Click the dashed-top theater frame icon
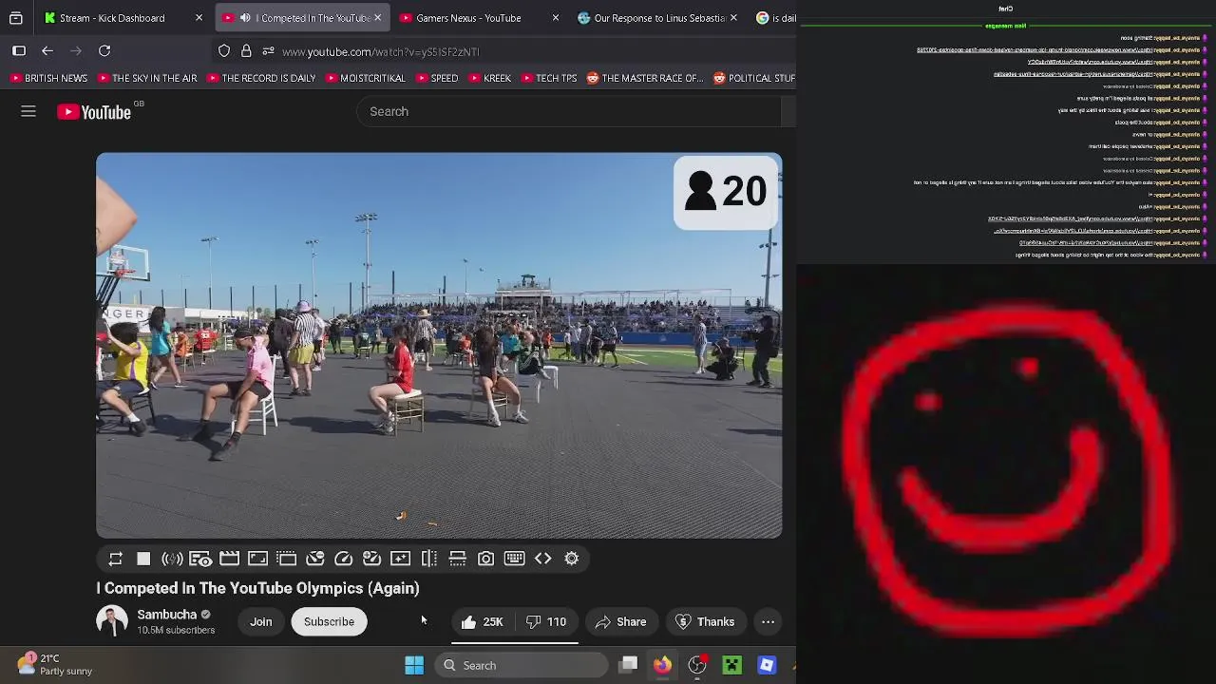This screenshot has height=684, width=1216. point(286,559)
